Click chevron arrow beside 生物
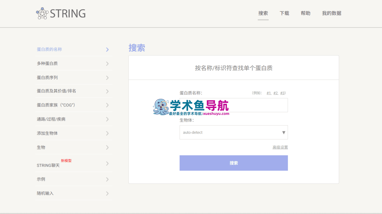Screen dimensions: 382x214 (108, 148)
